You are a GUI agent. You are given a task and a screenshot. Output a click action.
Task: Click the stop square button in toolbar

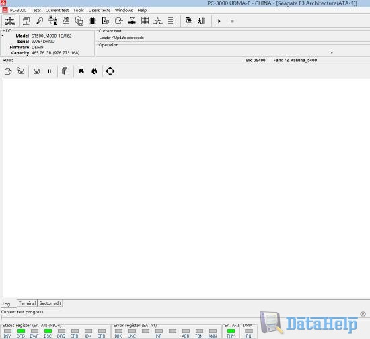[232, 21]
